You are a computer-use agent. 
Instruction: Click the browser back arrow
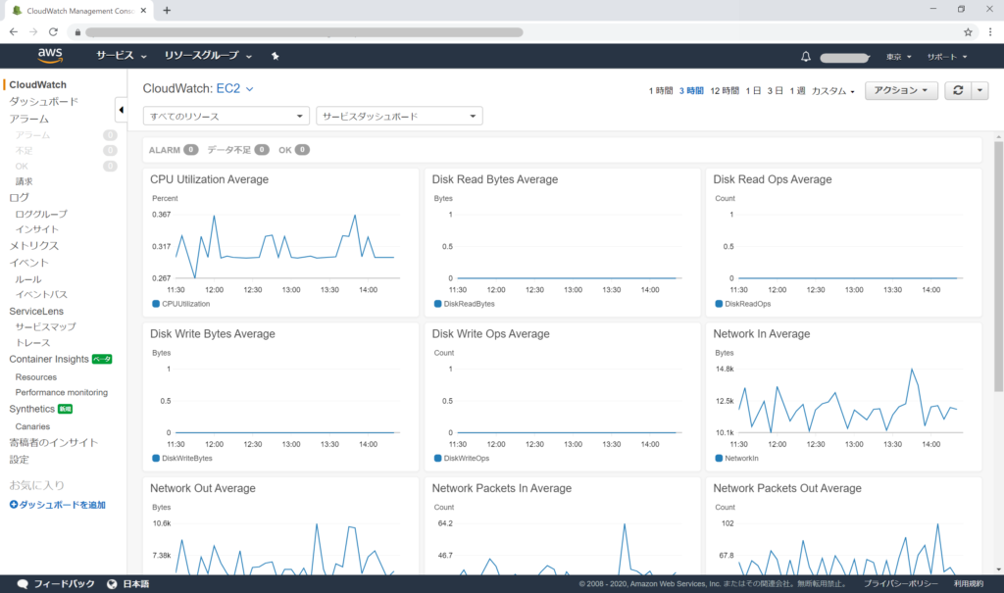[x=12, y=32]
